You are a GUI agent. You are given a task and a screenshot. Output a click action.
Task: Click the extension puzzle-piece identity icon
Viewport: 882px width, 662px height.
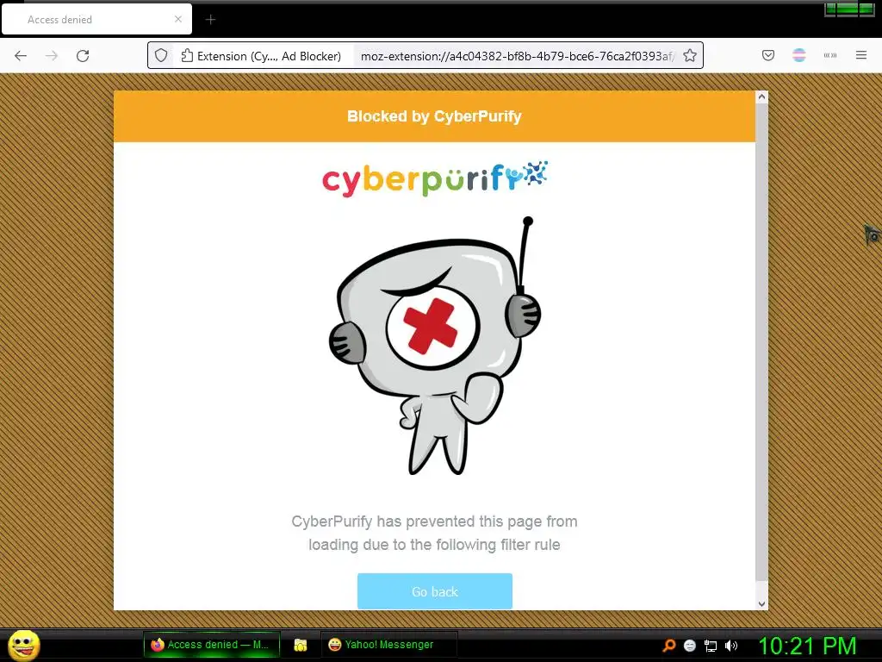[x=187, y=56]
